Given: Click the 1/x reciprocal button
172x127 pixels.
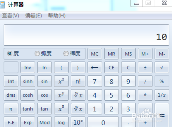Looking at the screenshot, I should point(162,95).
